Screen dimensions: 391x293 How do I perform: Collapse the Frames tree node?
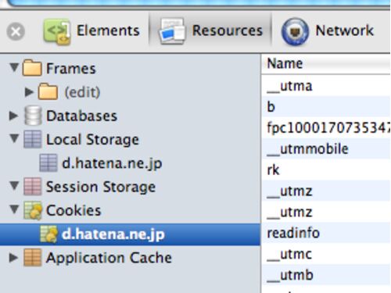[14, 68]
